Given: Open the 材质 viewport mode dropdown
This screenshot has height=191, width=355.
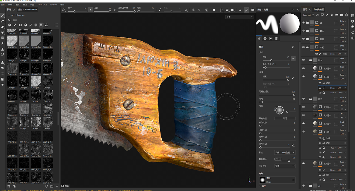Looking at the screenshot, I should pos(239,17).
